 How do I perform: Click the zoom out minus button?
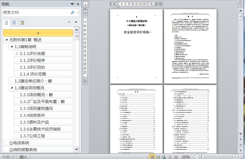coord(197,157)
